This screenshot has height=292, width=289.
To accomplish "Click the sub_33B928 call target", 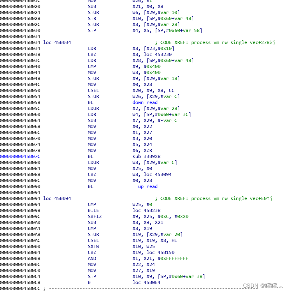I will [146, 156].
